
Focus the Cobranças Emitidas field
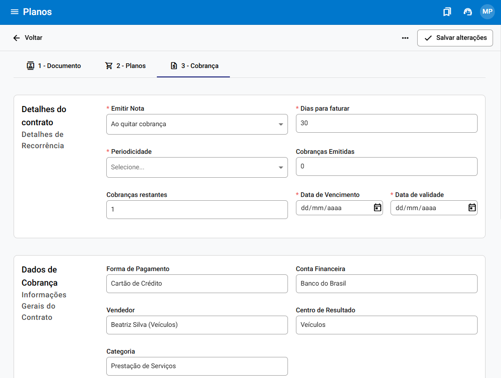(386, 166)
